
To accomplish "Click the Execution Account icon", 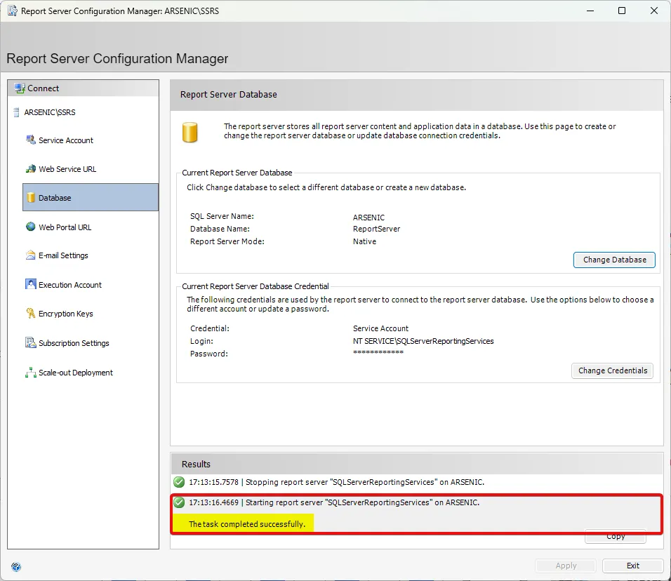I will pos(30,284).
